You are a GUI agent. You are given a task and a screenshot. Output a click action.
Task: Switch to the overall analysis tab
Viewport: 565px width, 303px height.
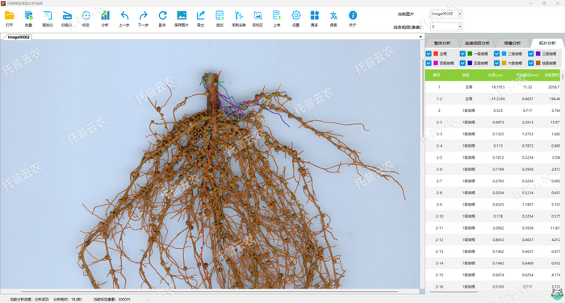pyautogui.click(x=442, y=44)
